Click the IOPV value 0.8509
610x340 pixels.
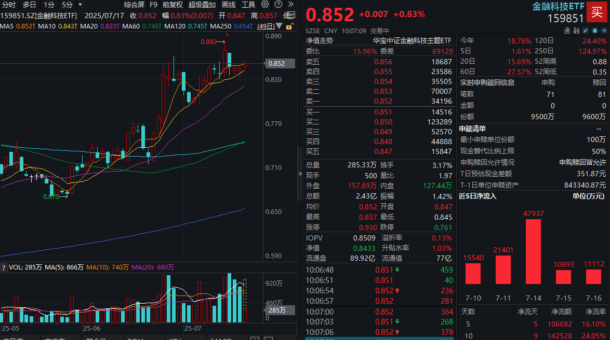click(x=364, y=238)
